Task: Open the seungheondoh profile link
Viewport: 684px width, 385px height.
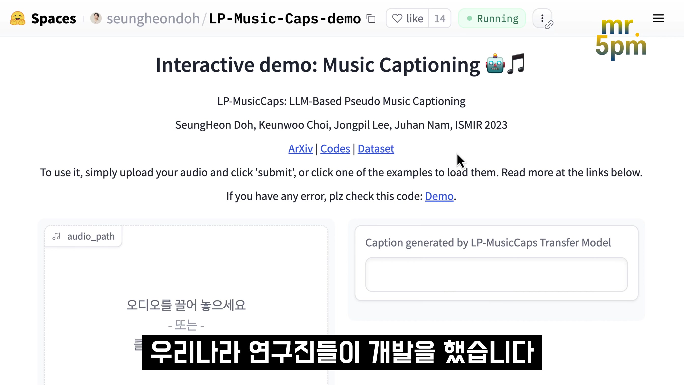Action: (x=153, y=19)
